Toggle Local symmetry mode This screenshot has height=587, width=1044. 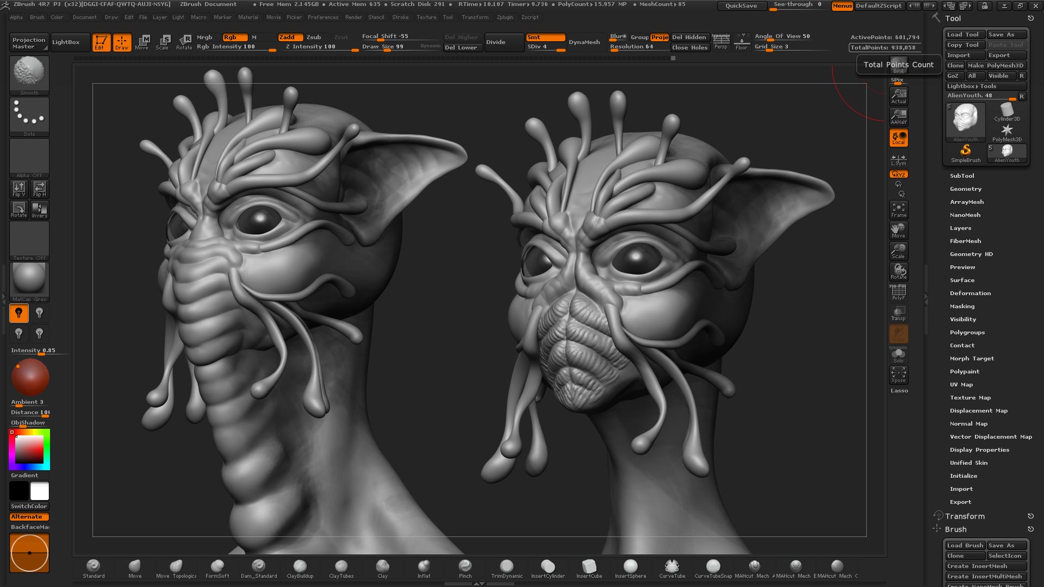(898, 138)
